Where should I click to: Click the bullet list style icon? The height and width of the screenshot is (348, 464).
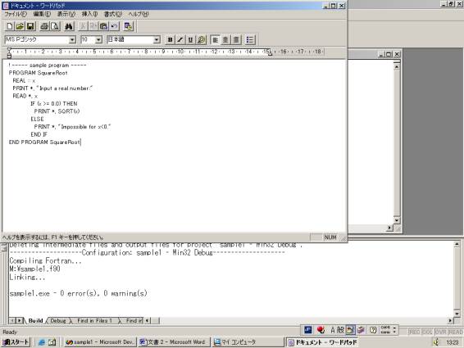tap(250, 39)
